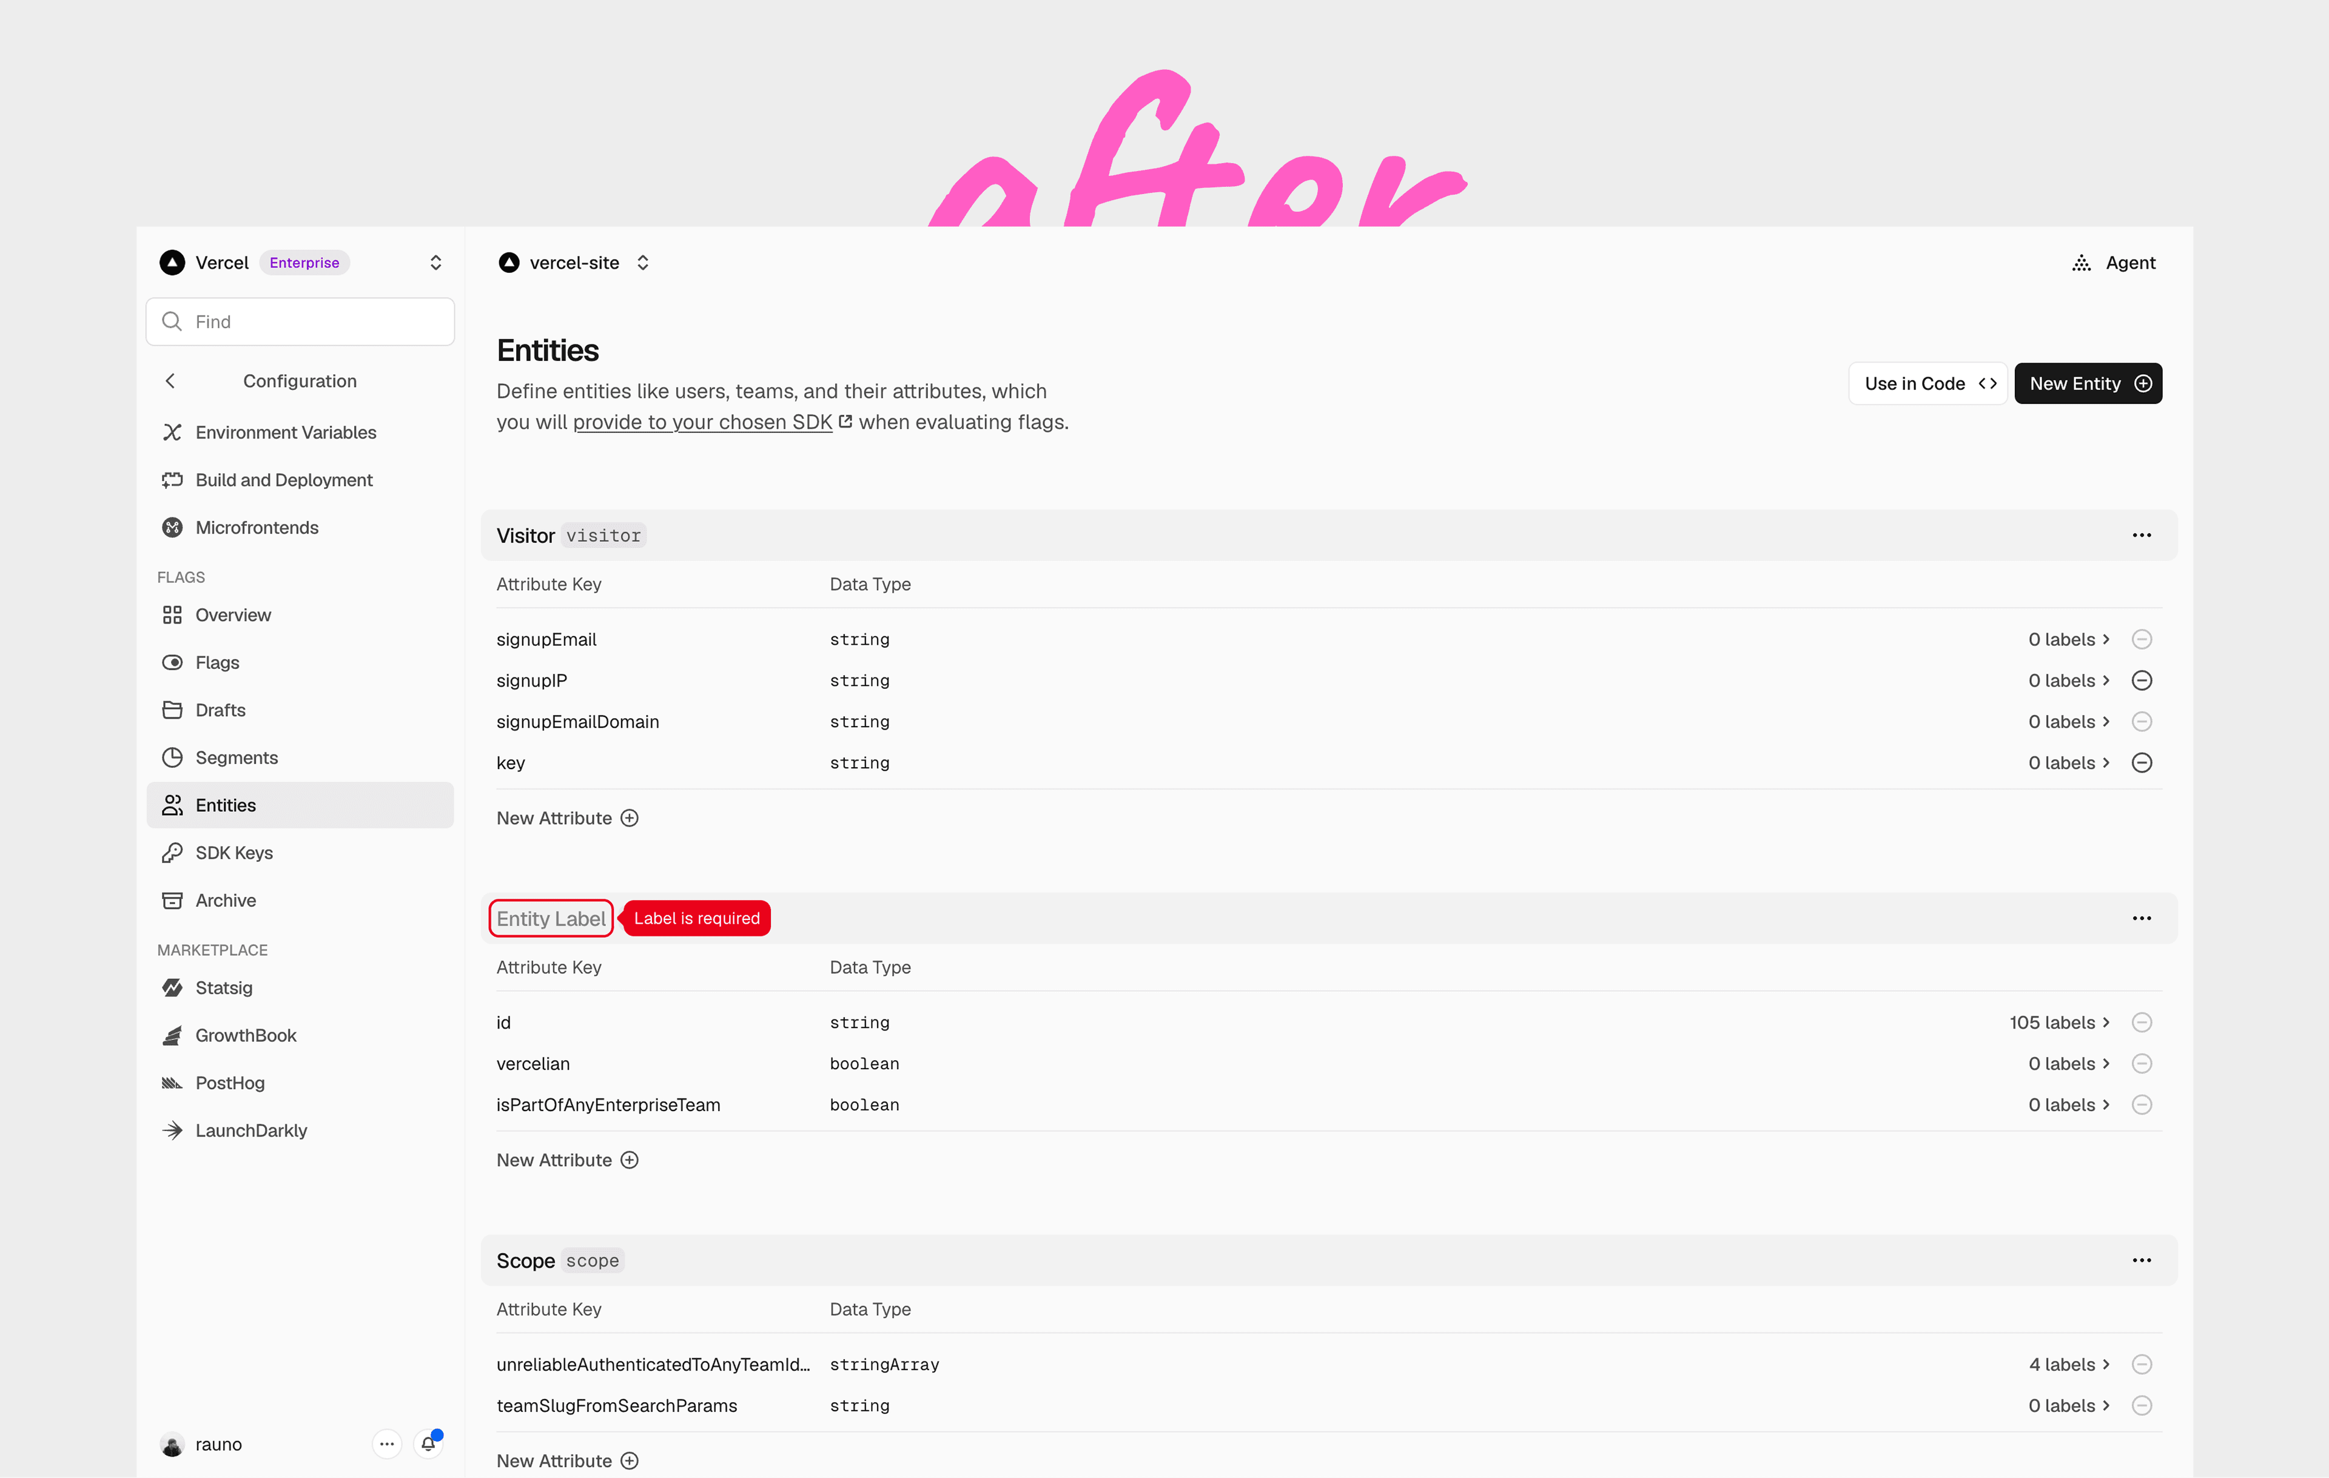2329x1478 pixels.
Task: Click the New Entity button
Action: pyautogui.click(x=2087, y=384)
